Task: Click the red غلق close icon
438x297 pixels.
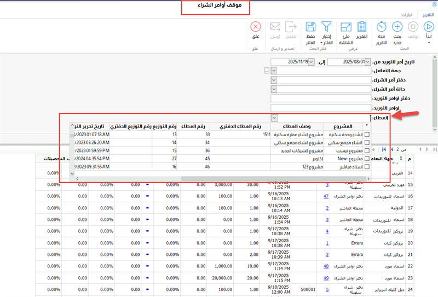Action: (255, 27)
